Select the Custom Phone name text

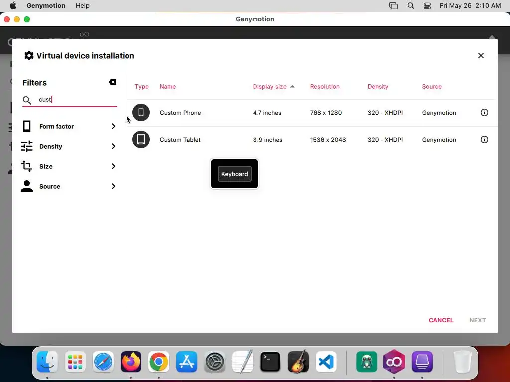pyautogui.click(x=180, y=113)
